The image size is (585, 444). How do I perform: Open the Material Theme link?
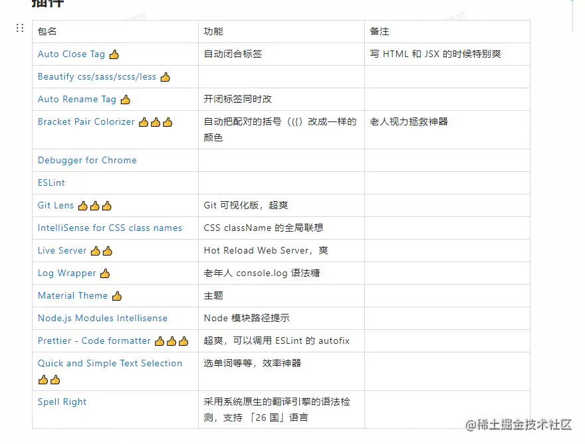pyautogui.click(x=72, y=295)
